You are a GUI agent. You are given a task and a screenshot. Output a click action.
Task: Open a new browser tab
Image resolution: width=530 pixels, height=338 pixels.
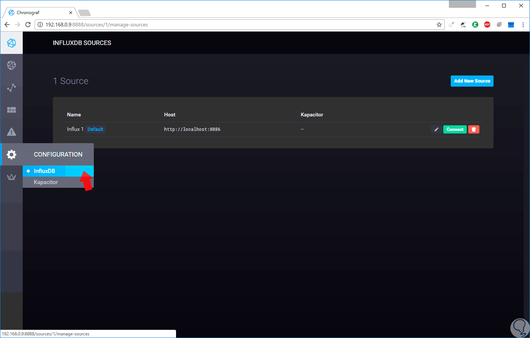[x=84, y=13]
